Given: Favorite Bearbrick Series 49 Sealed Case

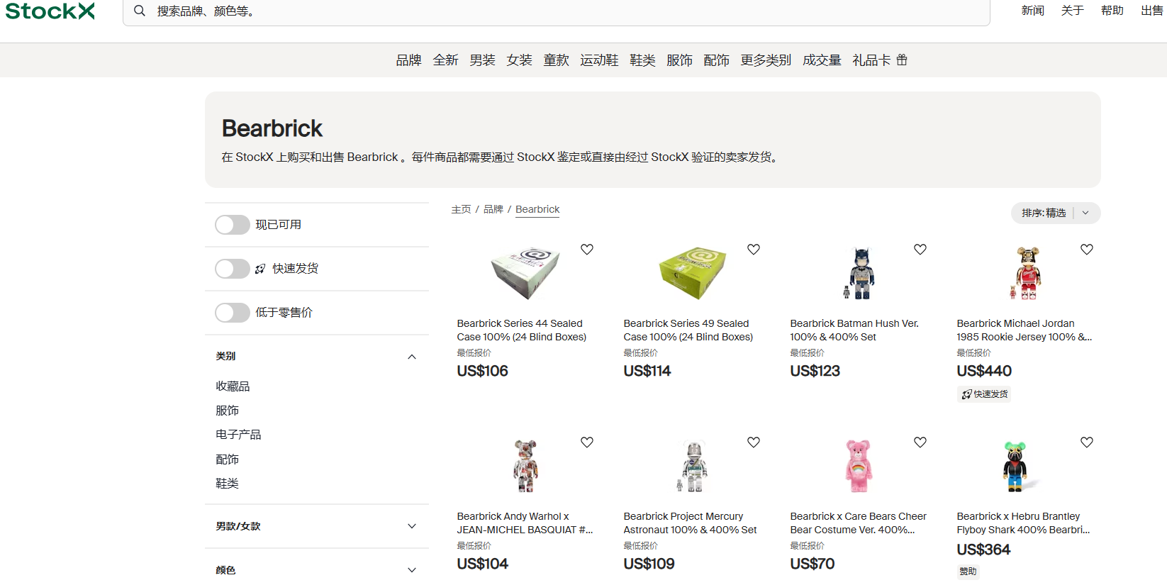Looking at the screenshot, I should (x=754, y=250).
